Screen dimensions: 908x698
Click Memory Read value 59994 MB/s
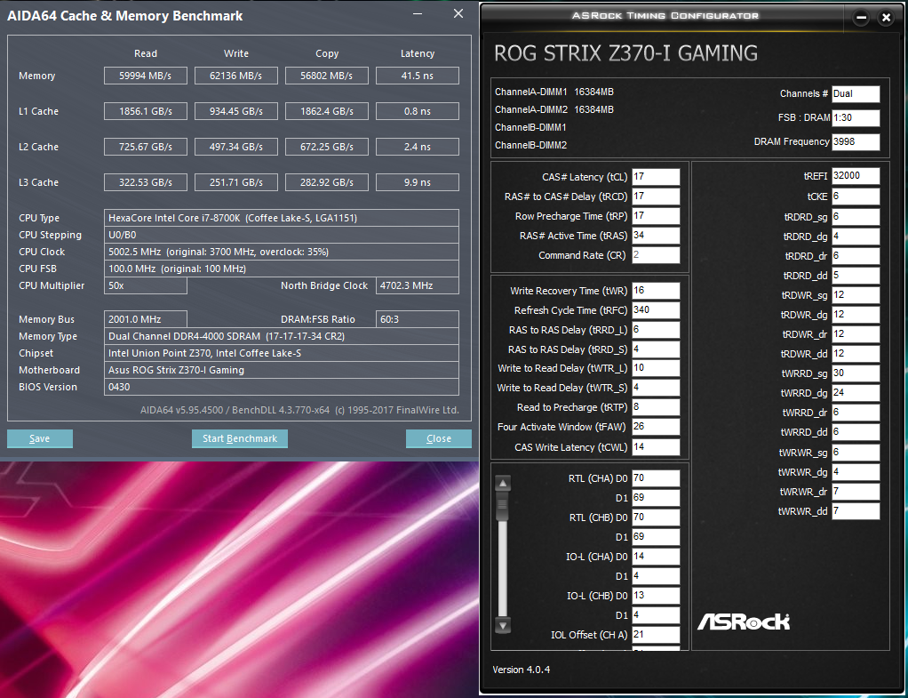pyautogui.click(x=146, y=76)
